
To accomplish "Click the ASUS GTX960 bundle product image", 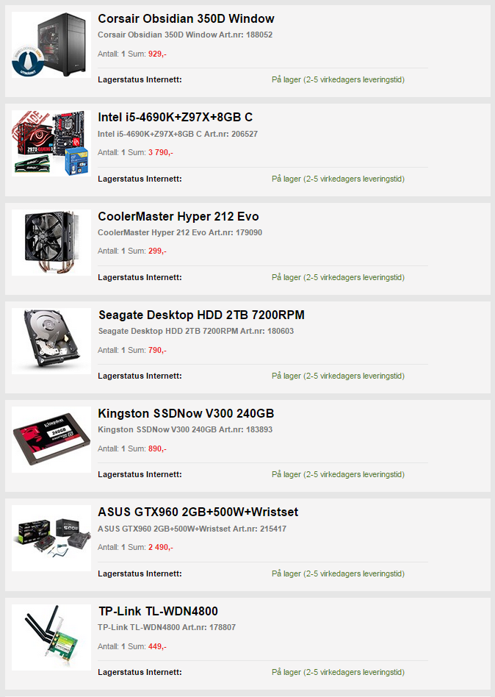I will pos(51,538).
